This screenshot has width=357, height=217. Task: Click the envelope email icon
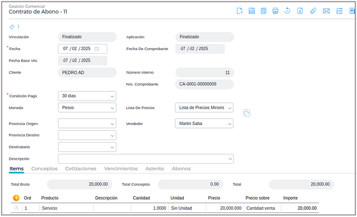[x=326, y=11]
